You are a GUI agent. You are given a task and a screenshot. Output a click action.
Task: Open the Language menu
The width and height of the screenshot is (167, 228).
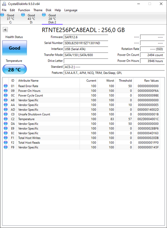71,10
